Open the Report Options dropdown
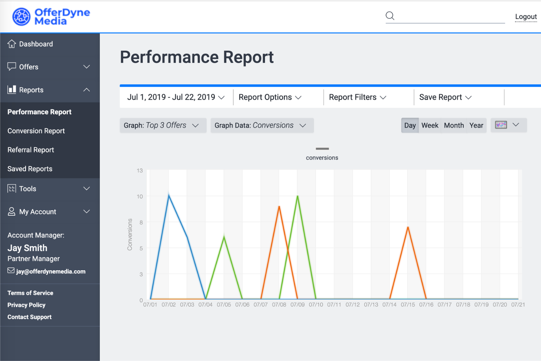541x361 pixels. tap(270, 97)
